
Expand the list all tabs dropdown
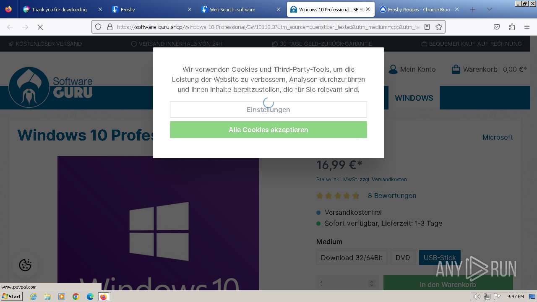point(489,9)
